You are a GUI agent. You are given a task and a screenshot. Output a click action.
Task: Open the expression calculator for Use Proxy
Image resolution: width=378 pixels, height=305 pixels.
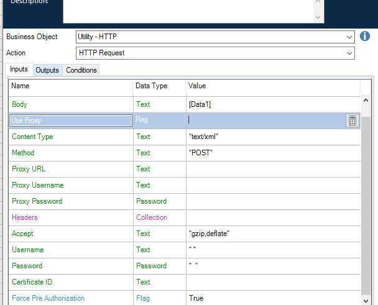(x=353, y=121)
